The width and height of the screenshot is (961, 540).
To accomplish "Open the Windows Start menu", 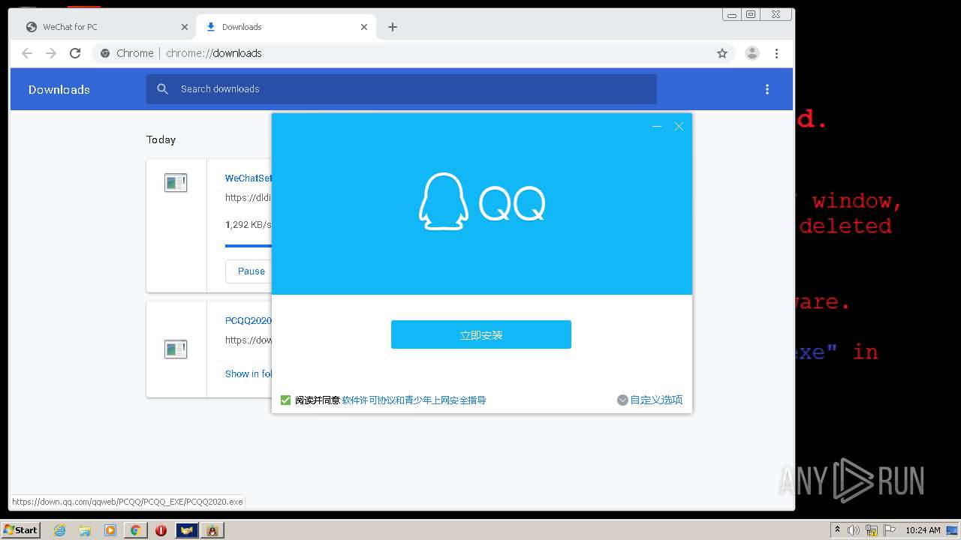I will coord(20,529).
